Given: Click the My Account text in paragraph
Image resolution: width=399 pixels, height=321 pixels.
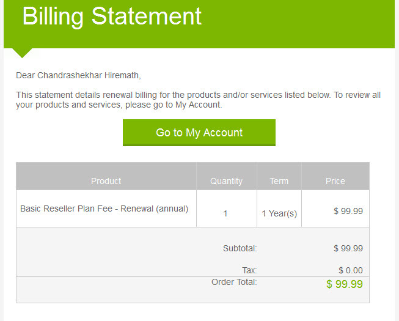Looking at the screenshot, I should [x=198, y=105].
